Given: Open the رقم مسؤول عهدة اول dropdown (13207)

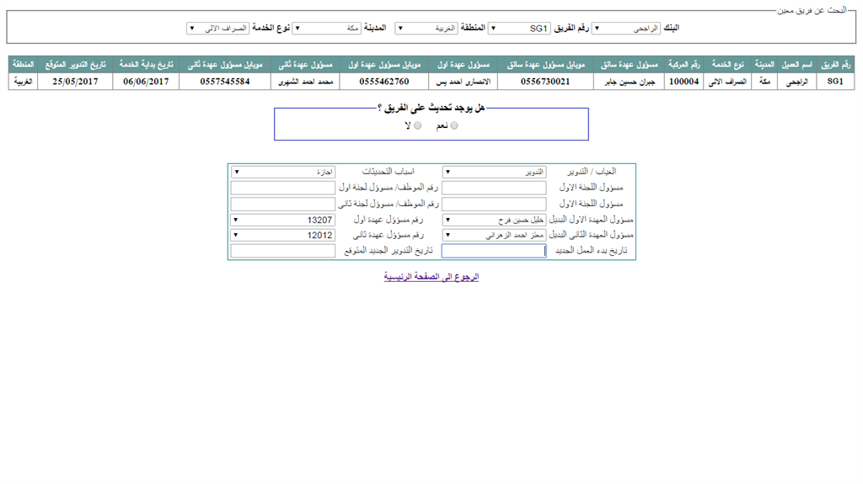Looking at the screenshot, I should point(283,220).
